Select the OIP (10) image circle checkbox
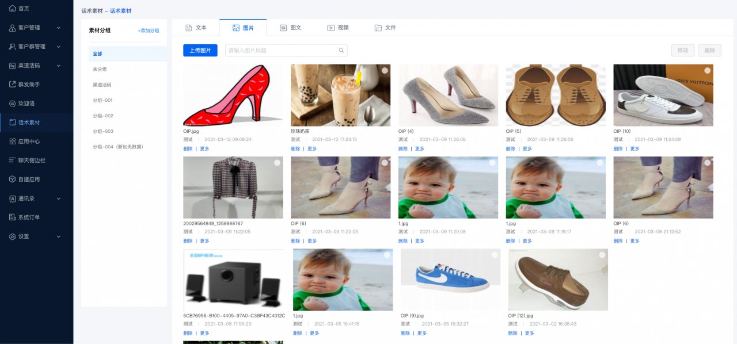737x344 pixels. click(708, 70)
